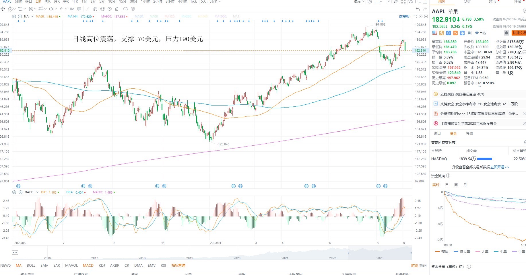This screenshot has width=526, height=275.
Task: Close the MACD indicator panel
Action: 20,192
